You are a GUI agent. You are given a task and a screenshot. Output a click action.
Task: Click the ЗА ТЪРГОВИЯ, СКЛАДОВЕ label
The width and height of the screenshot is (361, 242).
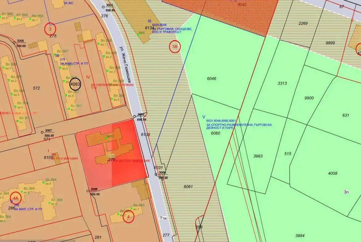click(x=172, y=29)
